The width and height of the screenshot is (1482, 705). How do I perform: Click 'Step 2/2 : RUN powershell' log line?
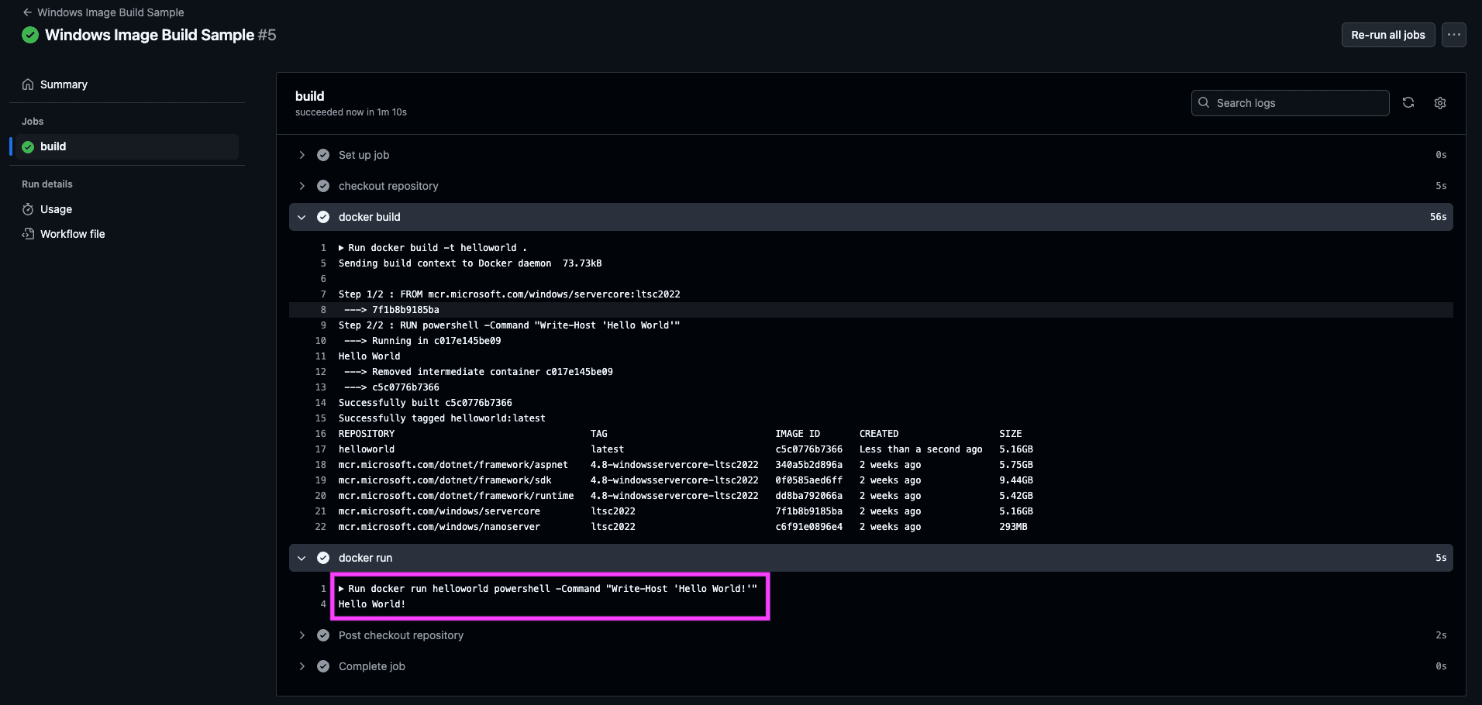(x=509, y=325)
